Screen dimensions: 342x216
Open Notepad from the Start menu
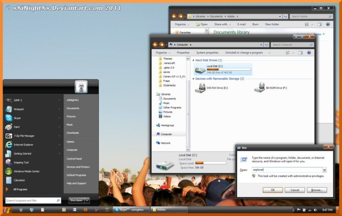tap(33, 109)
